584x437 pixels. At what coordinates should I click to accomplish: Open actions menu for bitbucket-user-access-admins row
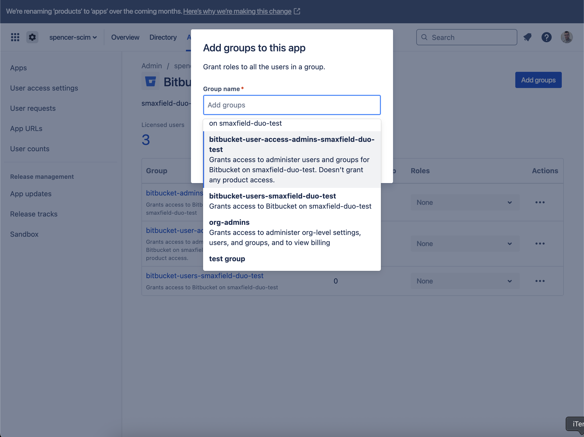[x=540, y=244]
